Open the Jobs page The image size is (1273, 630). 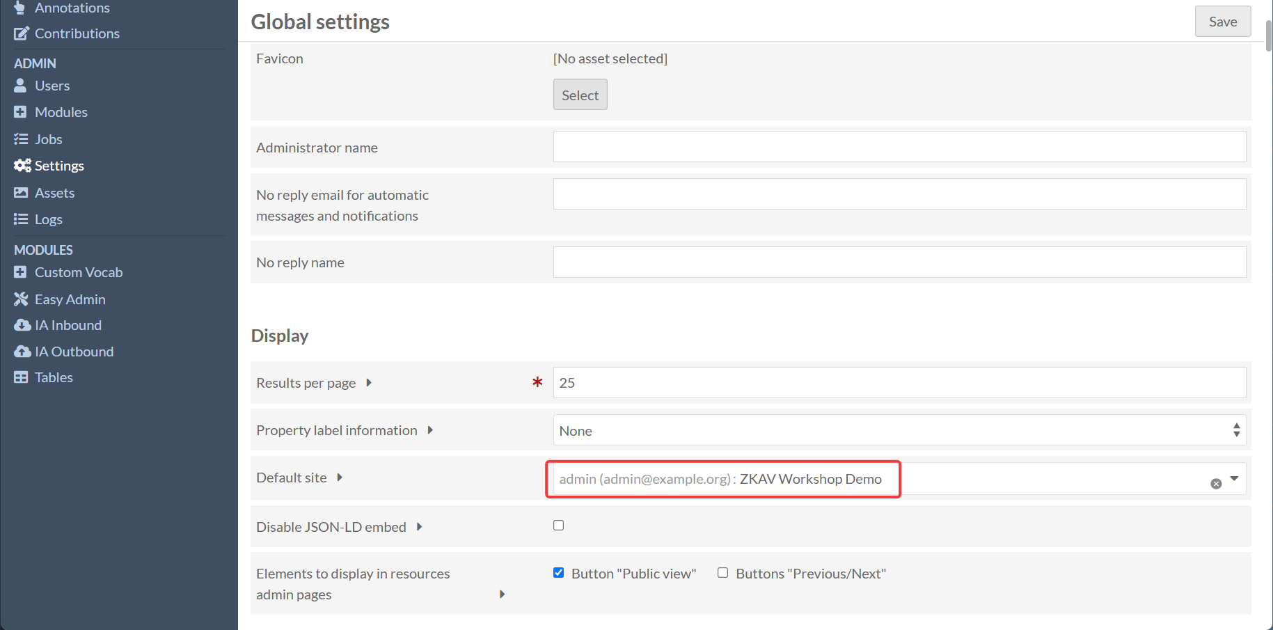[49, 139]
